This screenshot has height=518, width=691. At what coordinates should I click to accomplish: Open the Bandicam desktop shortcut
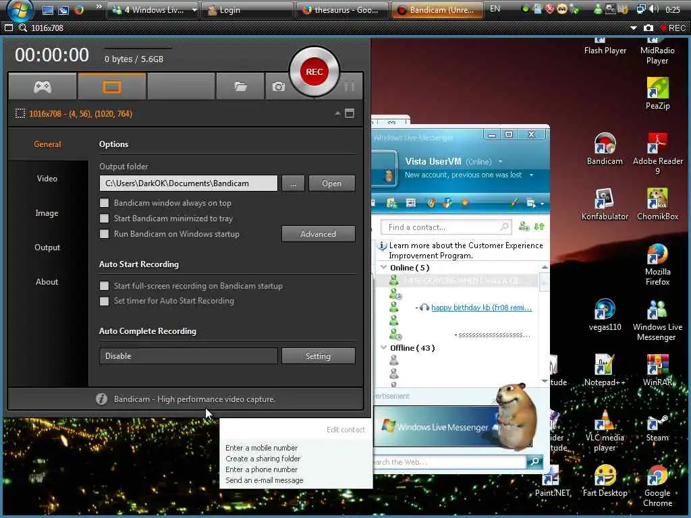coord(605,149)
